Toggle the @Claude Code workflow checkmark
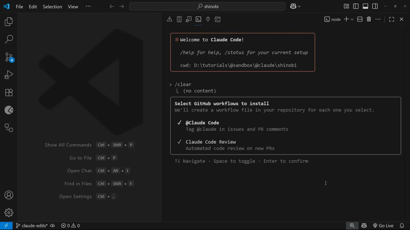 pos(179,123)
